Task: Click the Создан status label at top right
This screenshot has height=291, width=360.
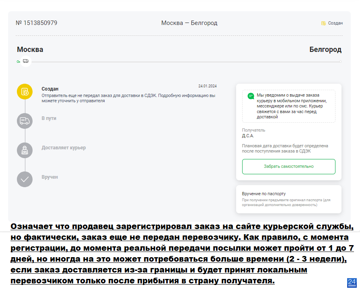Action: 335,23
